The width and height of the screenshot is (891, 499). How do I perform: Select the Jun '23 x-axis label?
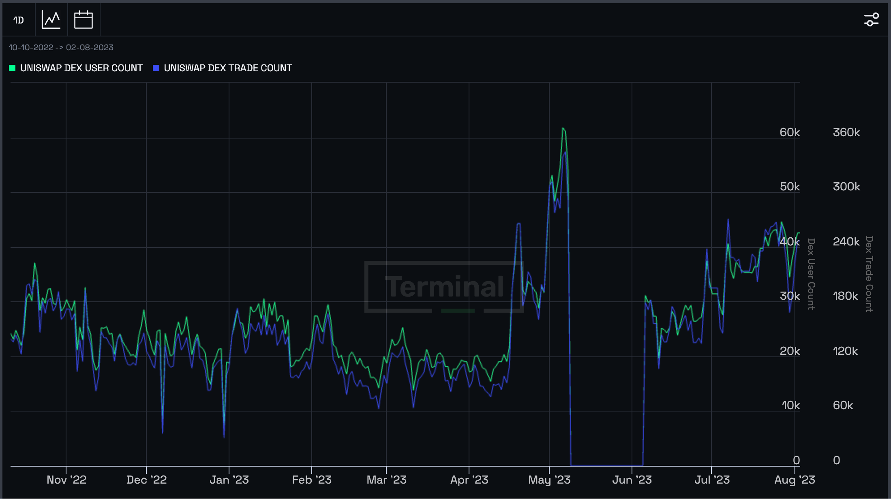632,480
